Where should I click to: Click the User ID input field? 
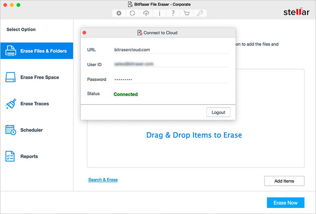pos(171,64)
